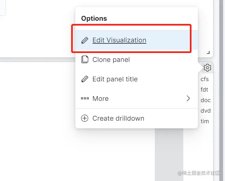This screenshot has width=225, height=181.
Task: Click the pencil icon beside Edit Visualization
Action: pyautogui.click(x=85, y=41)
